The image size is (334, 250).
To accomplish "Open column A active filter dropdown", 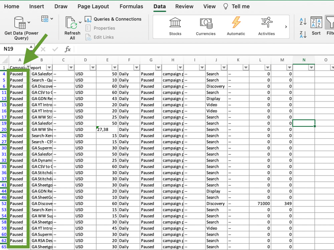I will tap(28, 67).
